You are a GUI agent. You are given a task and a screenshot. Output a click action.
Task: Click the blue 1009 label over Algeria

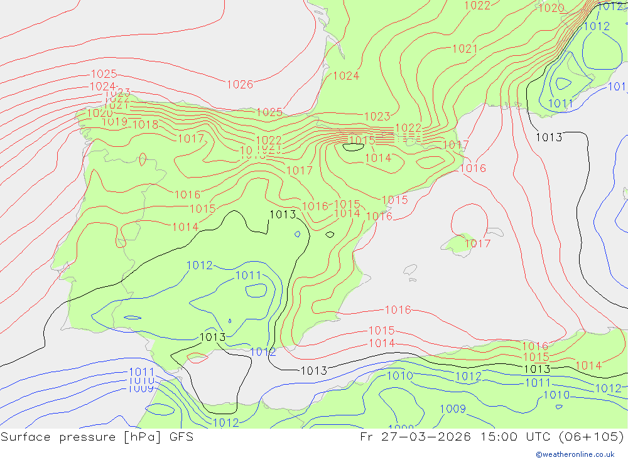453,409
